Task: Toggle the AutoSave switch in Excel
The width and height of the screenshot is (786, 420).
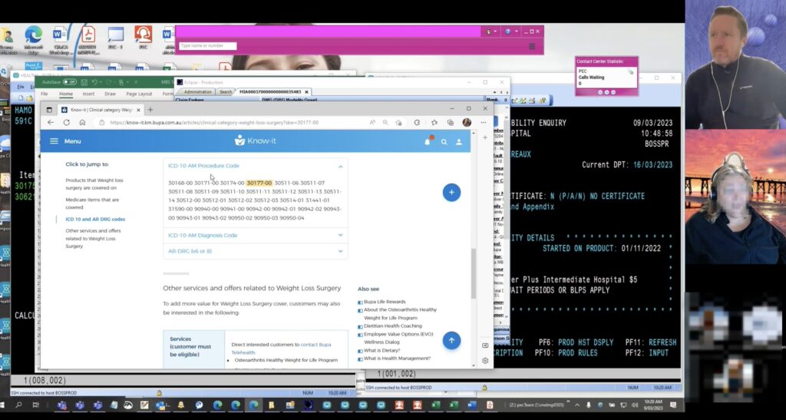Action: [70, 81]
